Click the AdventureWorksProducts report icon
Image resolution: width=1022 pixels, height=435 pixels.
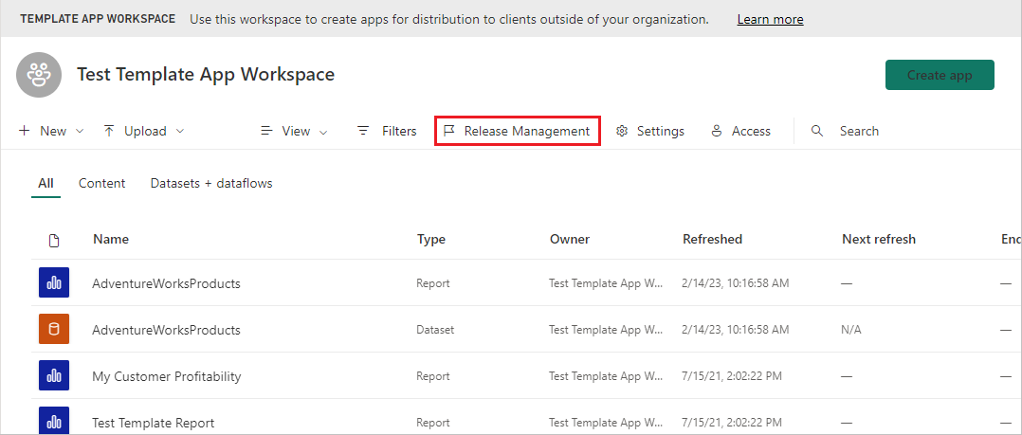coord(54,282)
